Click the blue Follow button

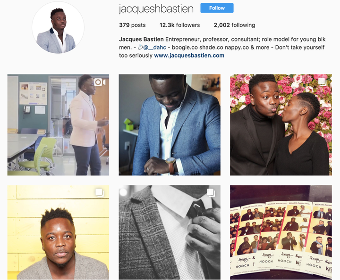[x=217, y=8]
